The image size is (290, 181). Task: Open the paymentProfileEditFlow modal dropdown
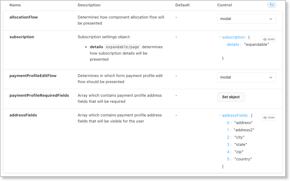pyautogui.click(x=246, y=77)
